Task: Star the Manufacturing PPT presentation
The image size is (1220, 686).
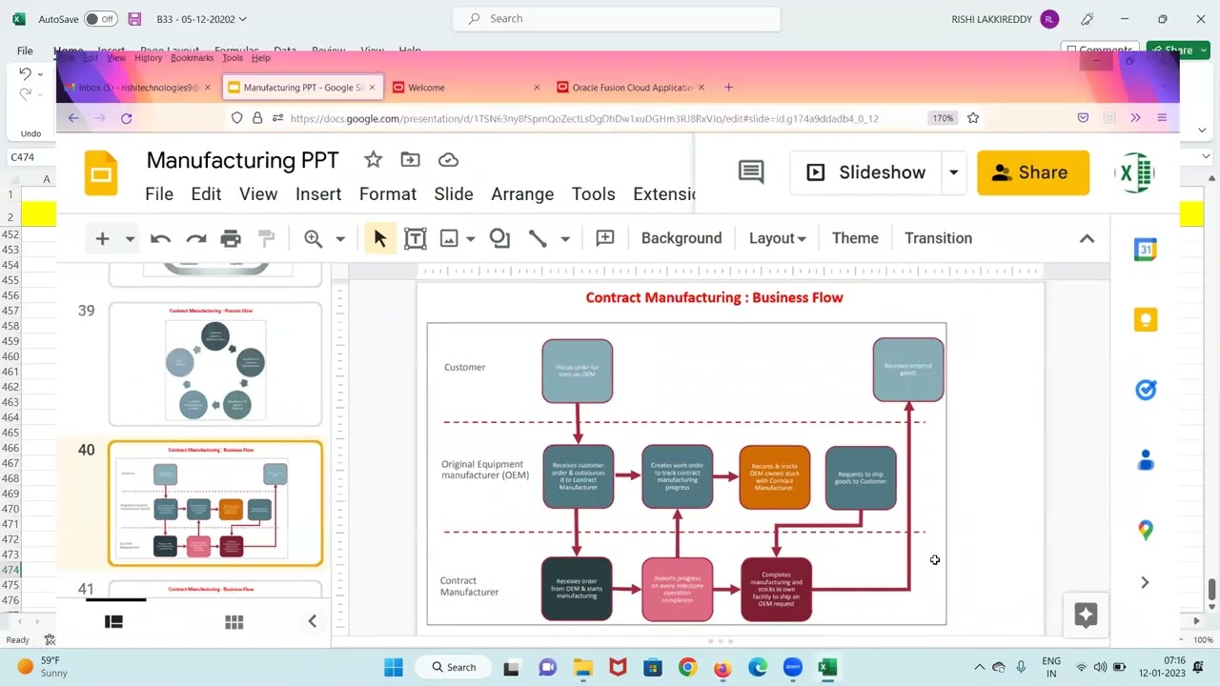Action: pos(373,160)
